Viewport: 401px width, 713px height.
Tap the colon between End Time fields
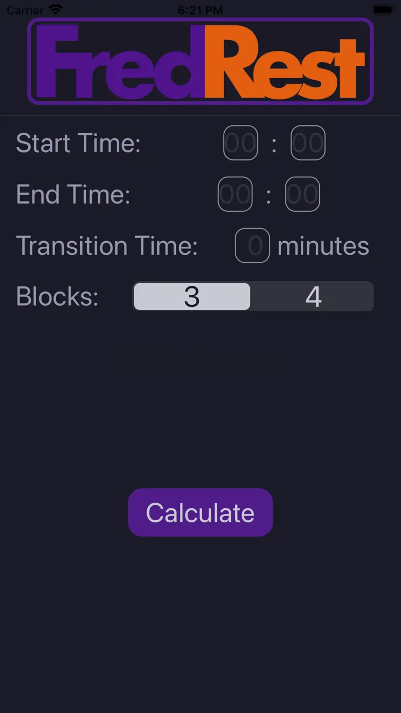268,195
